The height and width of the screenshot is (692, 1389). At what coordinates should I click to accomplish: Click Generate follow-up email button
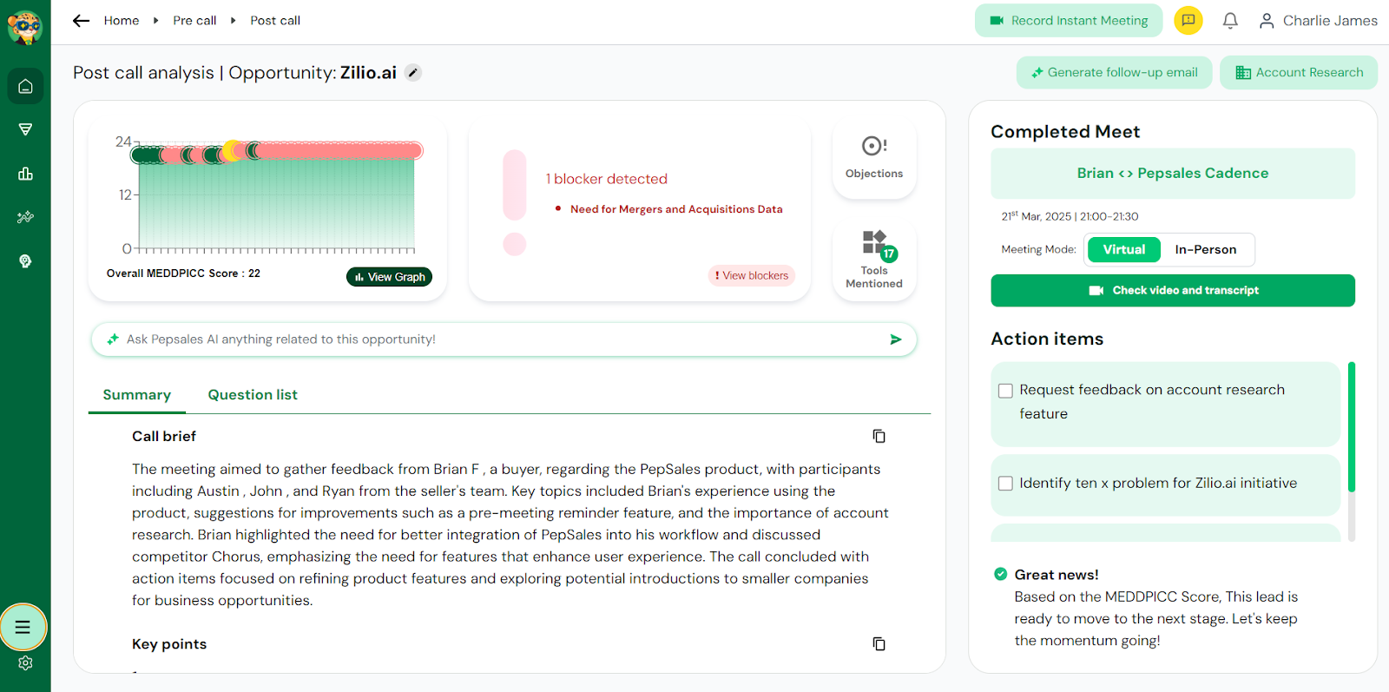(1114, 73)
